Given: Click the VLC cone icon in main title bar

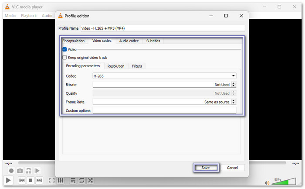Looking at the screenshot, I should [x=7, y=7].
